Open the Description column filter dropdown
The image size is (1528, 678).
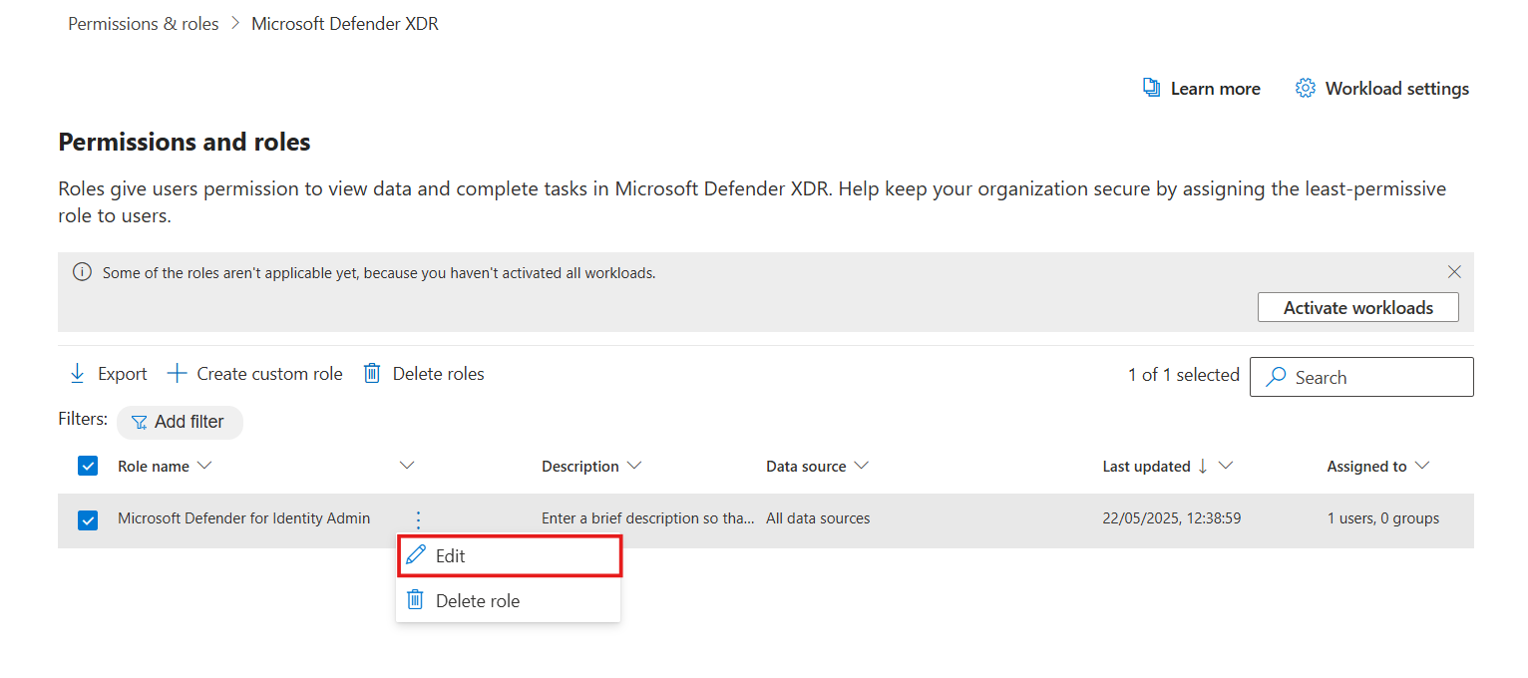pyautogui.click(x=635, y=466)
